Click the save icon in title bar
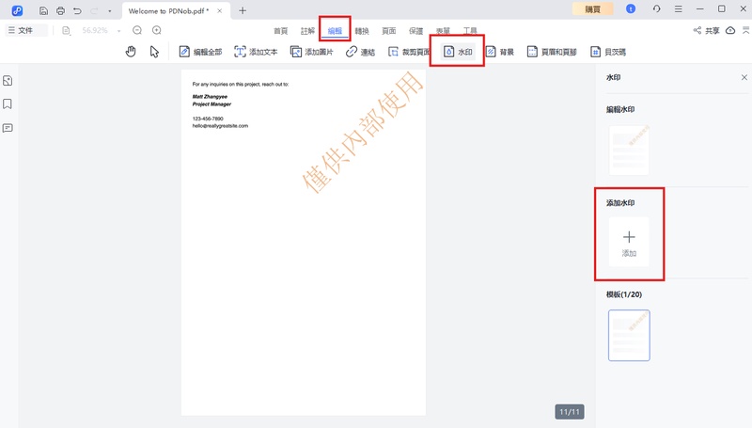This screenshot has width=752, height=428. point(43,10)
